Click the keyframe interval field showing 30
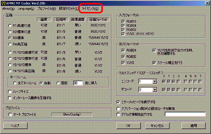The width and height of the screenshot is (211, 134). [x=78, y=83]
